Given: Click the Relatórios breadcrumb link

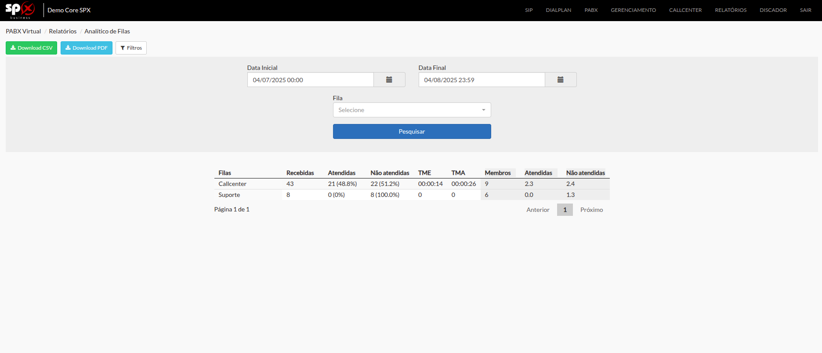Looking at the screenshot, I should 62,31.
